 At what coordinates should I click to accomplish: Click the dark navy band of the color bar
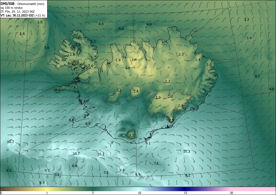coord(185,189)
